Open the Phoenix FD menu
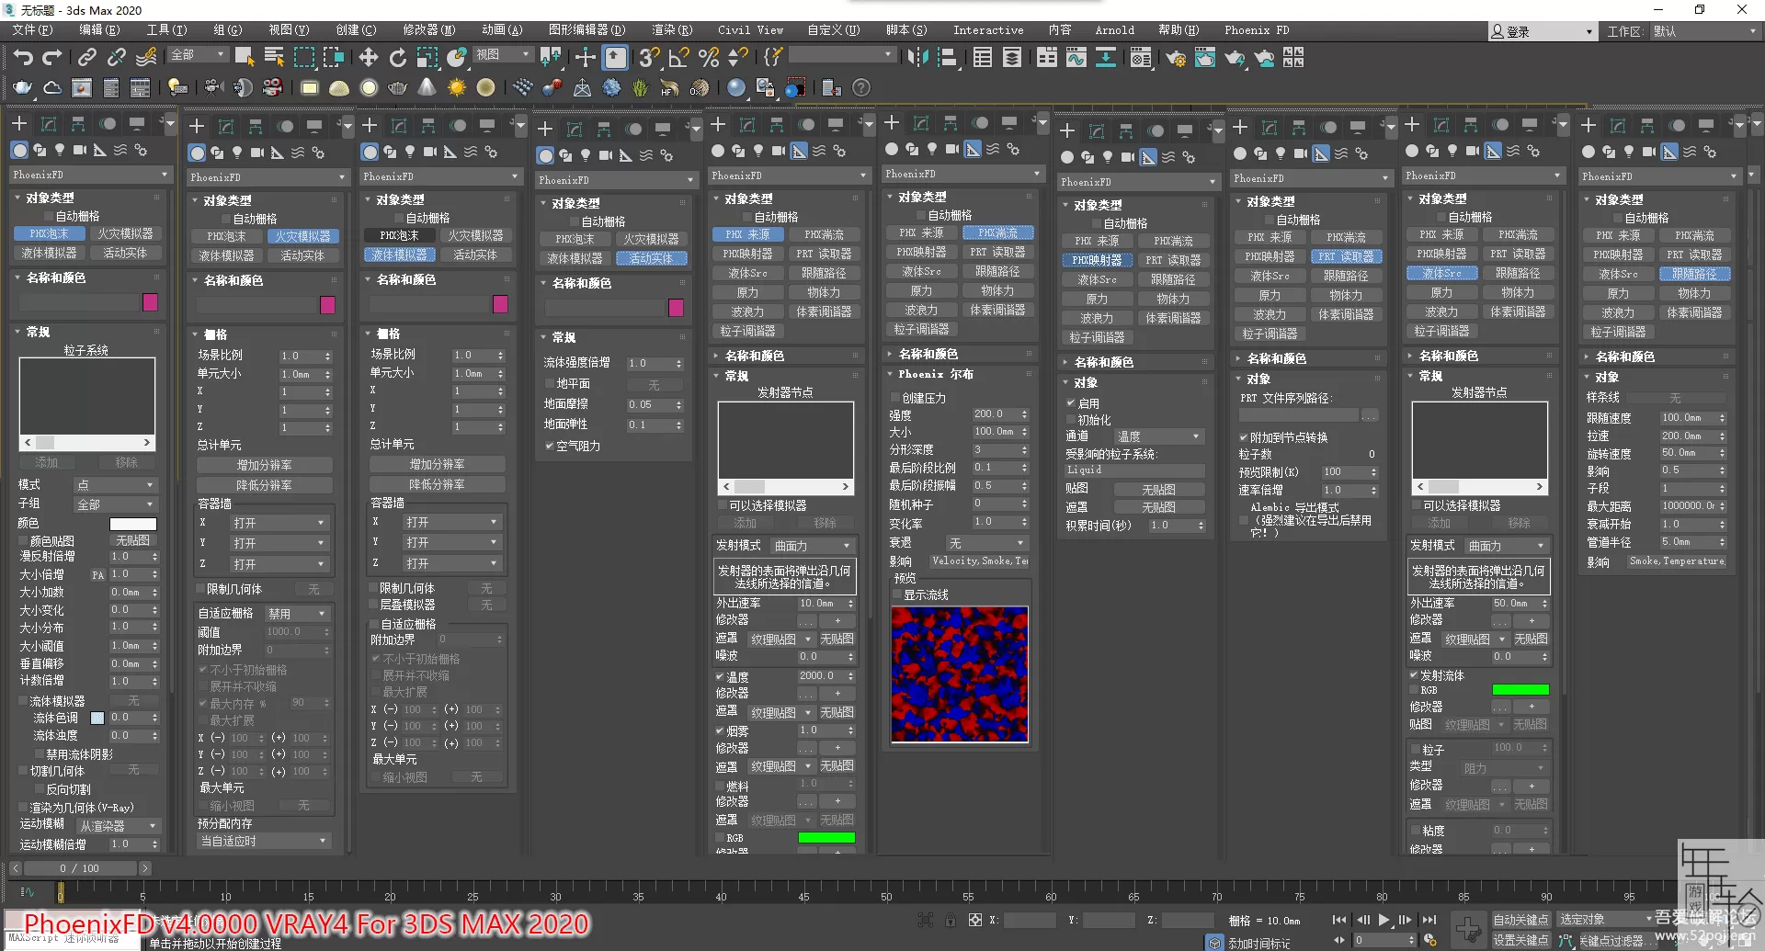The height and width of the screenshot is (951, 1765). (x=1257, y=30)
